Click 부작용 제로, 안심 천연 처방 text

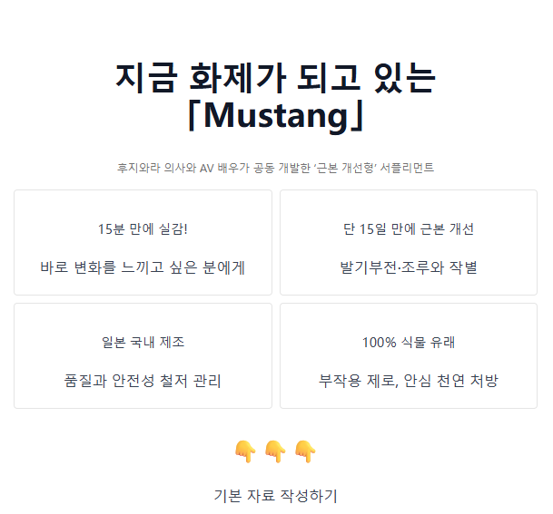point(408,381)
